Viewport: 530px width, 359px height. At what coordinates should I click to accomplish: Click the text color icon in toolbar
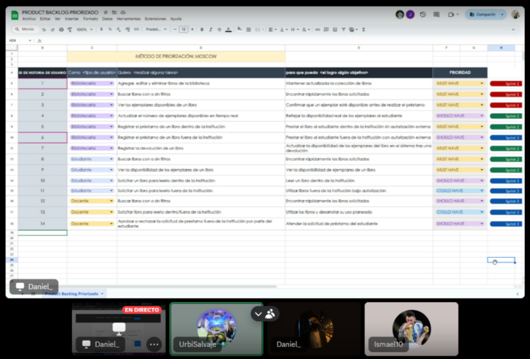pyautogui.click(x=228, y=29)
